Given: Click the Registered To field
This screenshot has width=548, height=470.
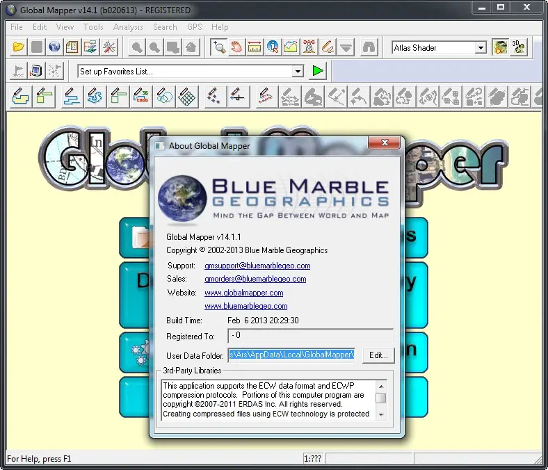Looking at the screenshot, I should click(310, 336).
